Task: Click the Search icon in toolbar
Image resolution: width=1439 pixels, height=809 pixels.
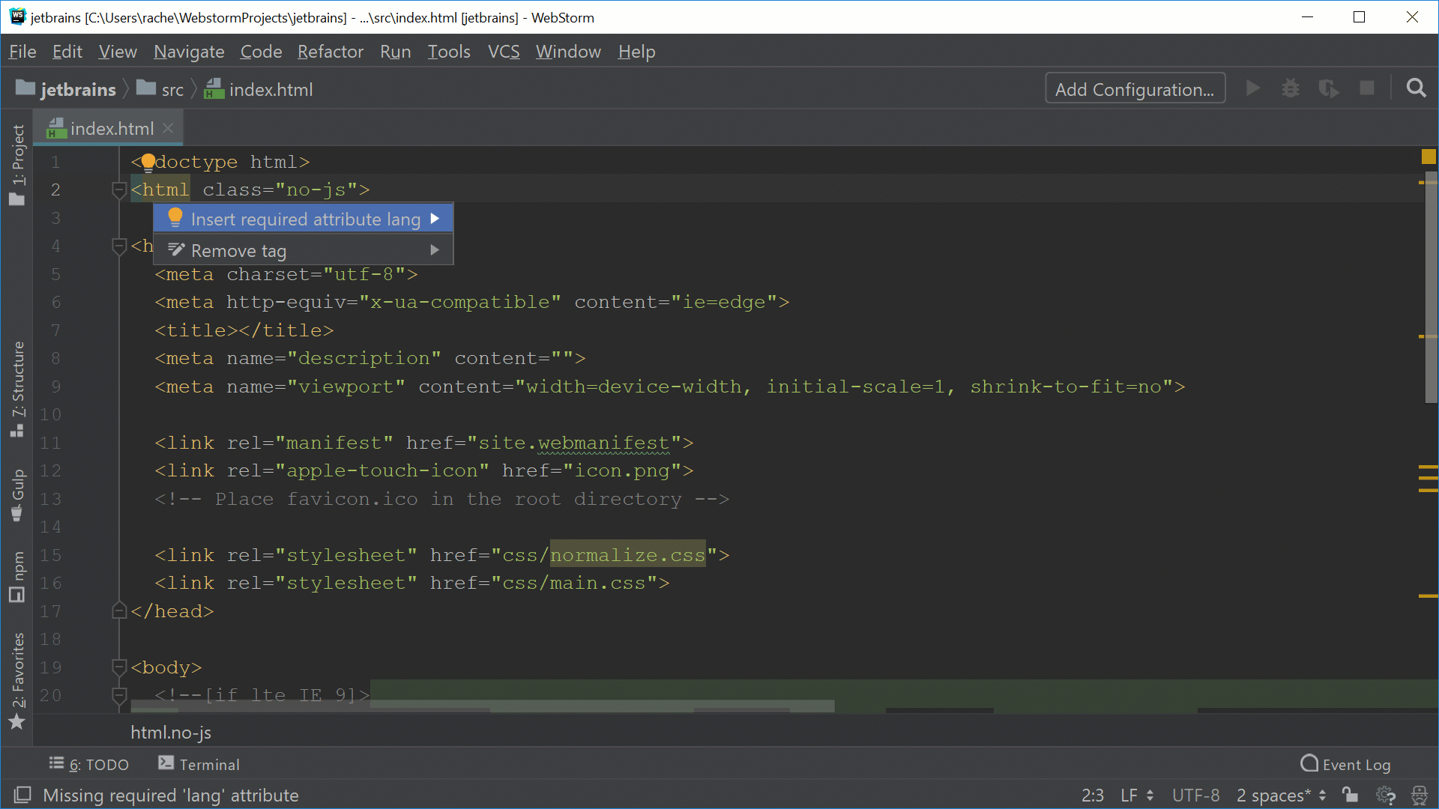Action: tap(1417, 89)
